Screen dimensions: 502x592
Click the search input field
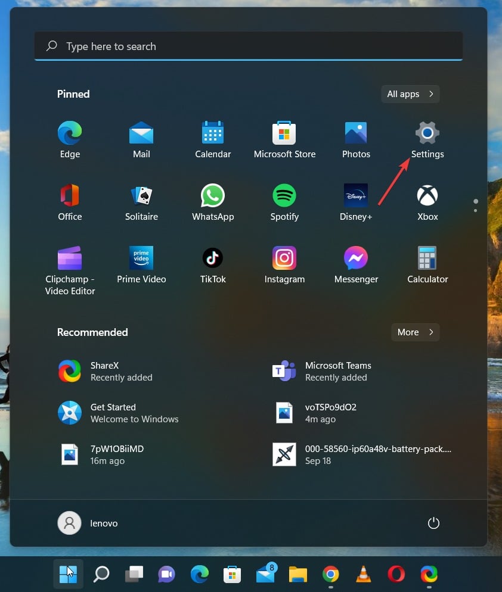click(x=249, y=46)
